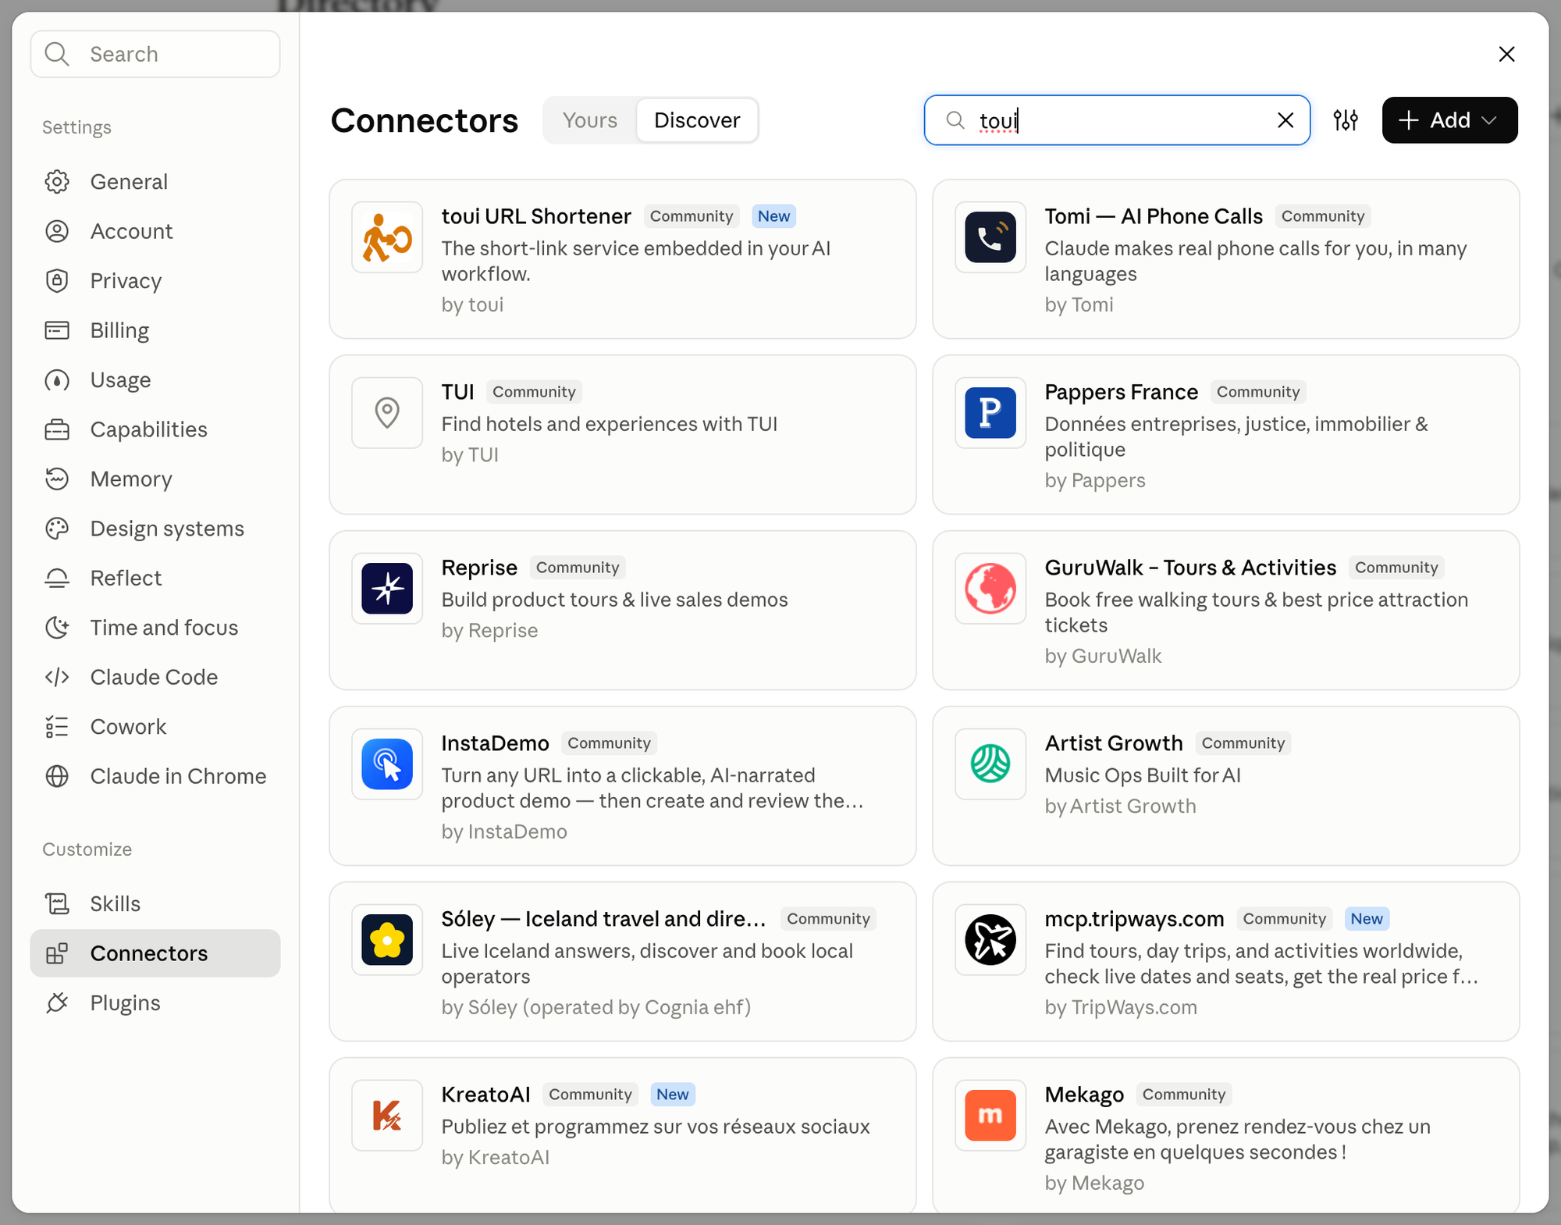1561x1225 pixels.
Task: Click the Memory icon in sidebar
Action: pos(57,479)
